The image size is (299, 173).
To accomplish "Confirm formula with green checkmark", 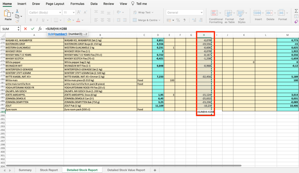I will click(x=33, y=29).
